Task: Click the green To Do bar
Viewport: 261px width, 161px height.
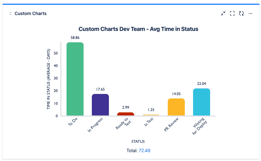Action: pos(75,79)
